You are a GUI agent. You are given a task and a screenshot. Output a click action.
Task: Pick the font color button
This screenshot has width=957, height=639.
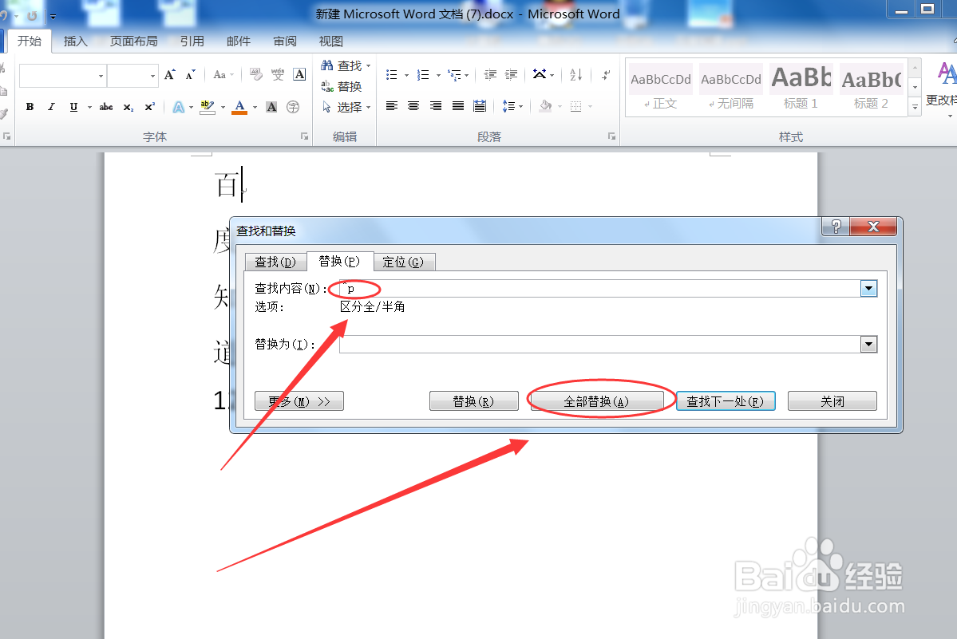point(240,108)
